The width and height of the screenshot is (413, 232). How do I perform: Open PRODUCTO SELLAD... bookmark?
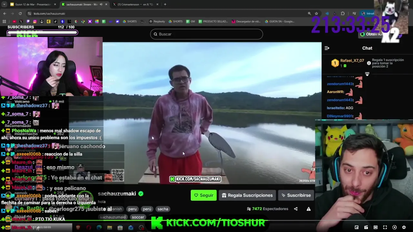pos(213,22)
